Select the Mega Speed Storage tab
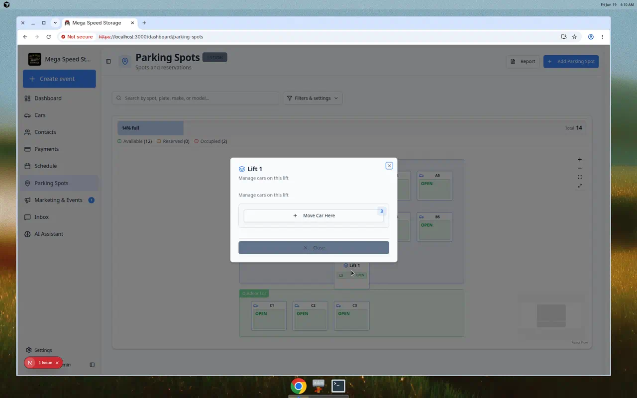The height and width of the screenshot is (398, 637). pyautogui.click(x=100, y=23)
